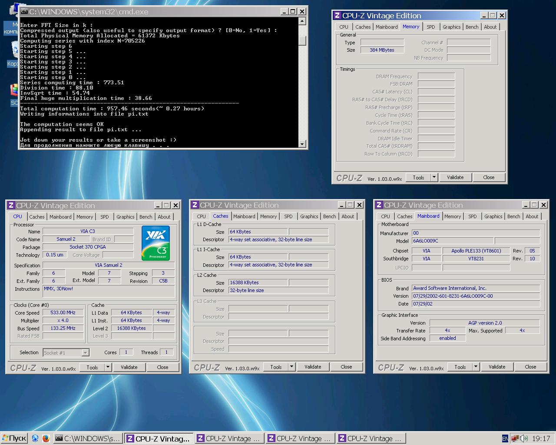Activate the first CPU-Z Vintage taskbar button

(x=159, y=438)
